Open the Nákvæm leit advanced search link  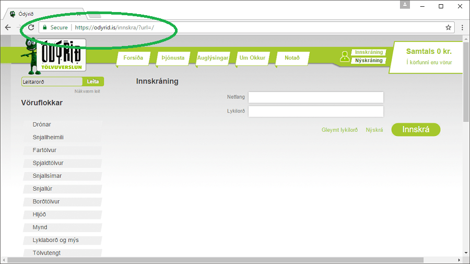point(87,91)
